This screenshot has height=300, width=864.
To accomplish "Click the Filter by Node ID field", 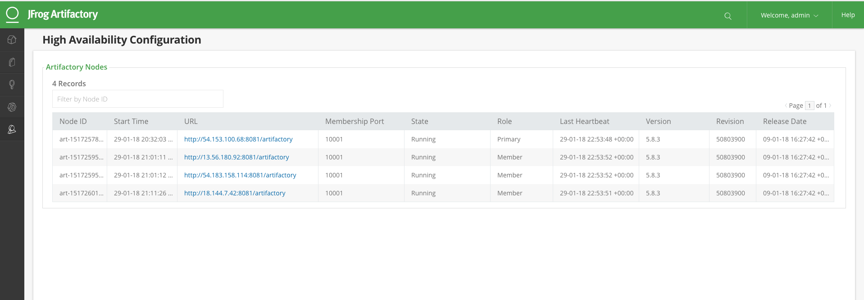I will (138, 99).
